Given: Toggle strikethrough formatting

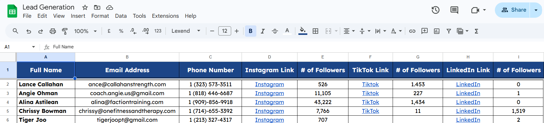Looking at the screenshot, I should (275, 31).
